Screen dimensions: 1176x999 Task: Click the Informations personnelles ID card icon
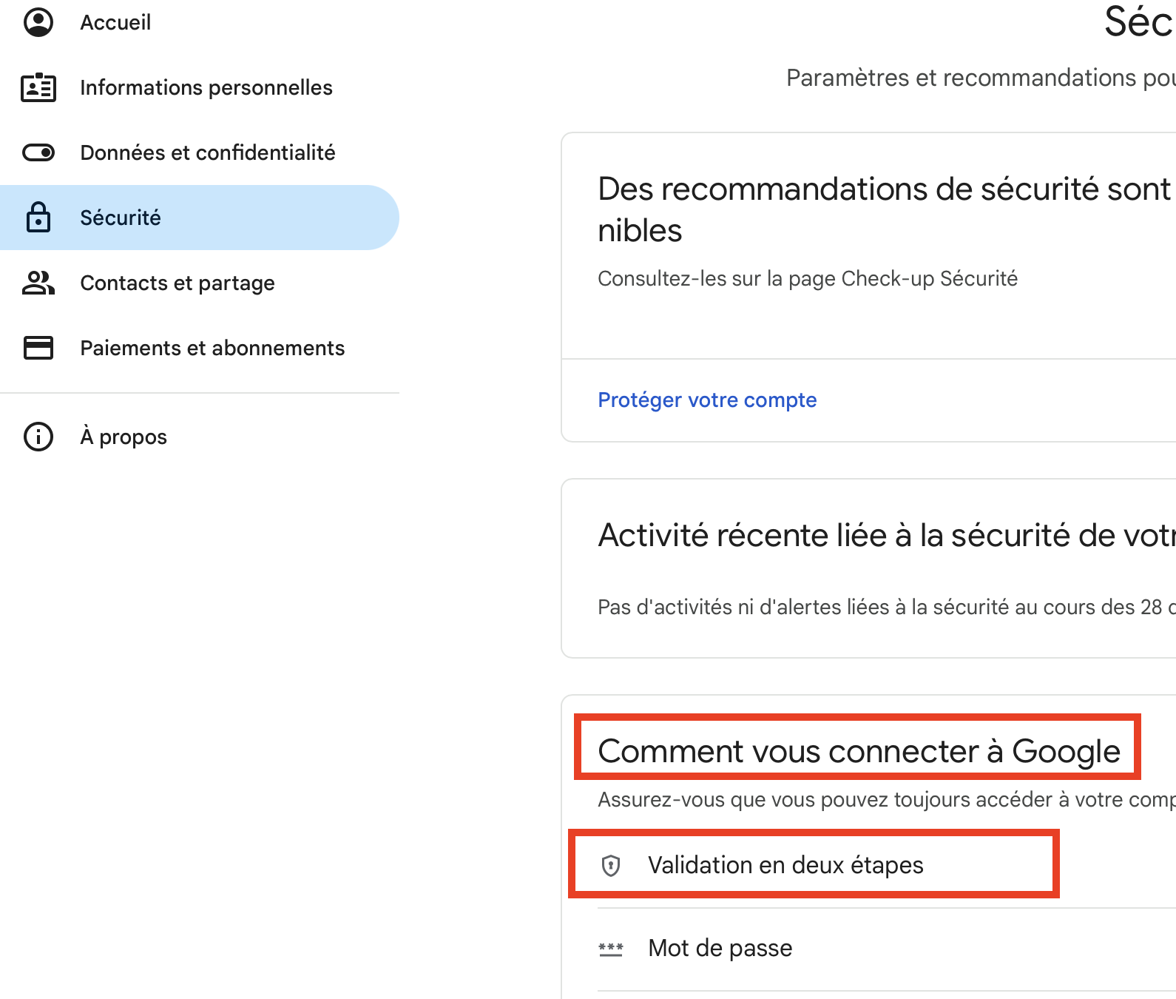click(38, 87)
